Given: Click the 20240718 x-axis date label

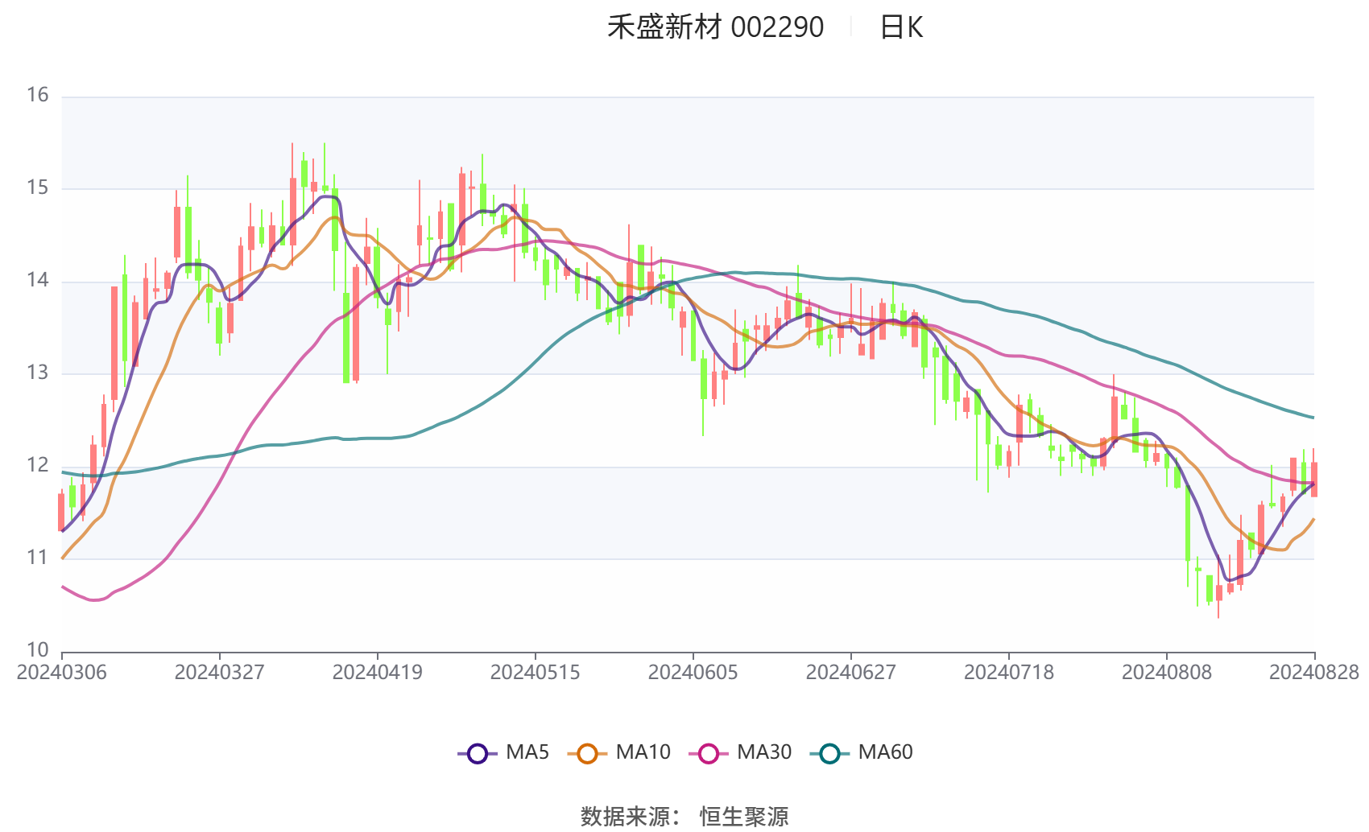Looking at the screenshot, I should tap(1009, 673).
